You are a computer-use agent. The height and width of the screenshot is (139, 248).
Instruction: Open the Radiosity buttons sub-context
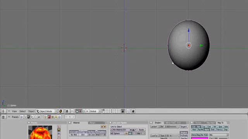(56, 117)
